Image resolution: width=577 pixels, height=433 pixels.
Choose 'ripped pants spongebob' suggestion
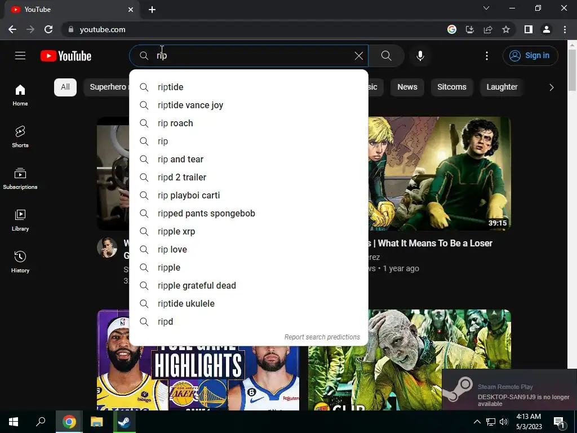(x=248, y=214)
